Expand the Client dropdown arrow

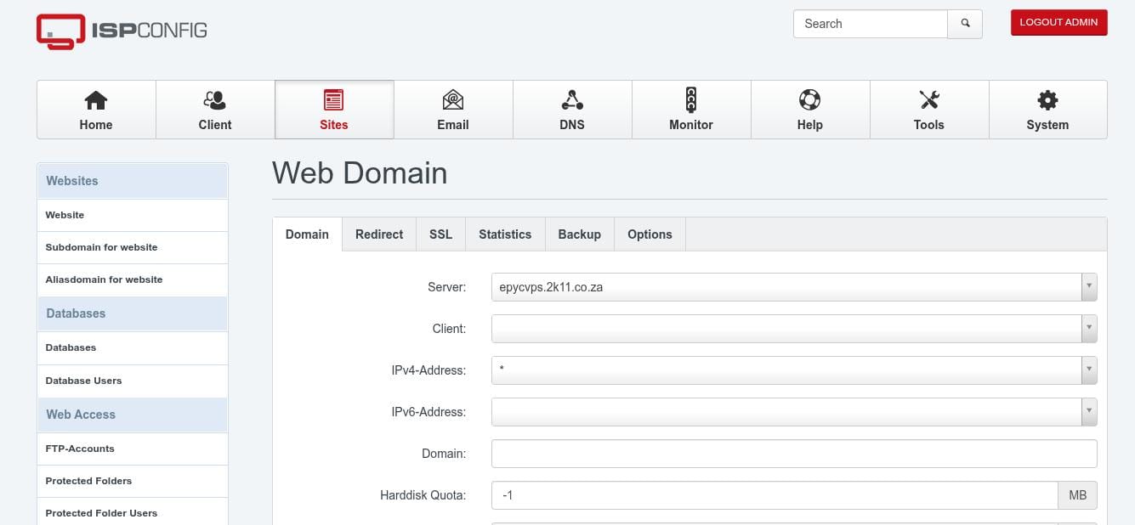click(x=1089, y=329)
